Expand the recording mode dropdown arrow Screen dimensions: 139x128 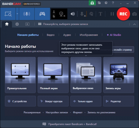17,14
